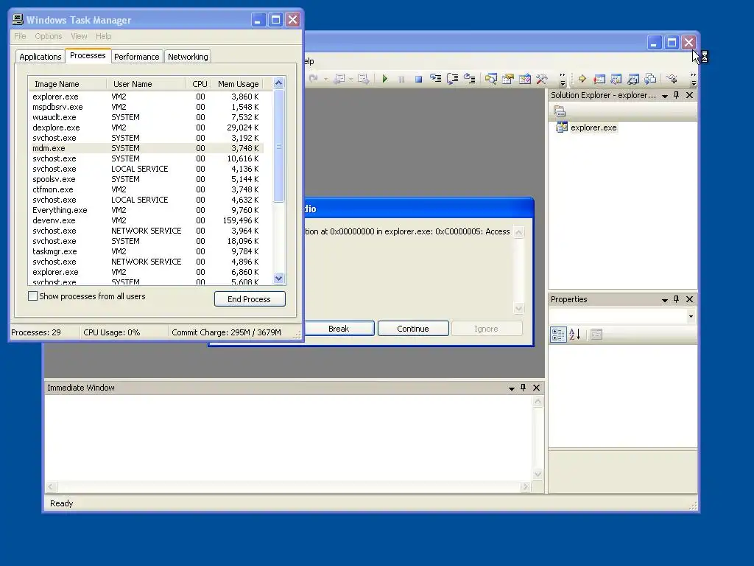
Task: Open Task Manager File menu
Action: pyautogui.click(x=20, y=36)
